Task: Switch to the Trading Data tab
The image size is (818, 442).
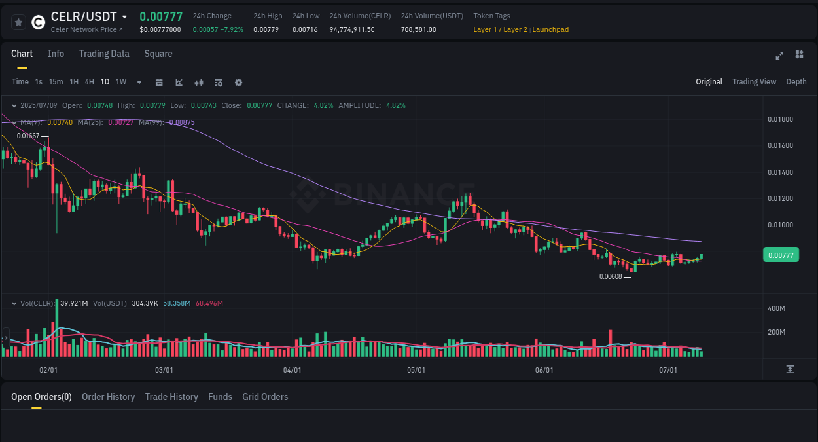Action: point(104,54)
